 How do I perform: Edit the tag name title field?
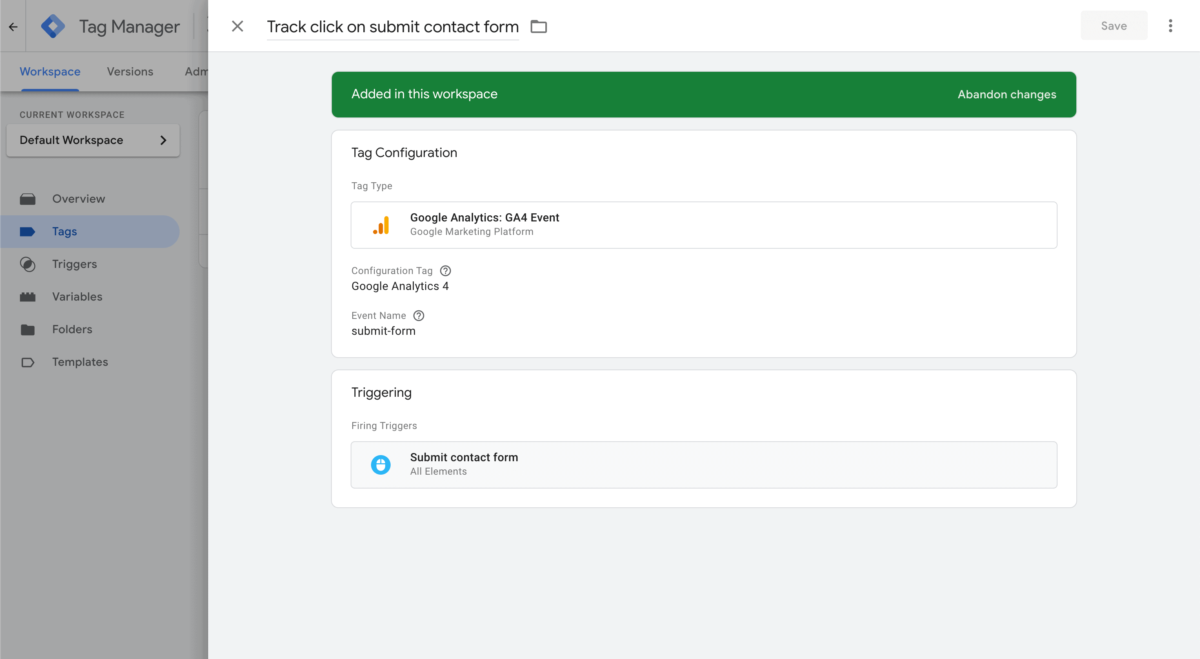pos(392,27)
